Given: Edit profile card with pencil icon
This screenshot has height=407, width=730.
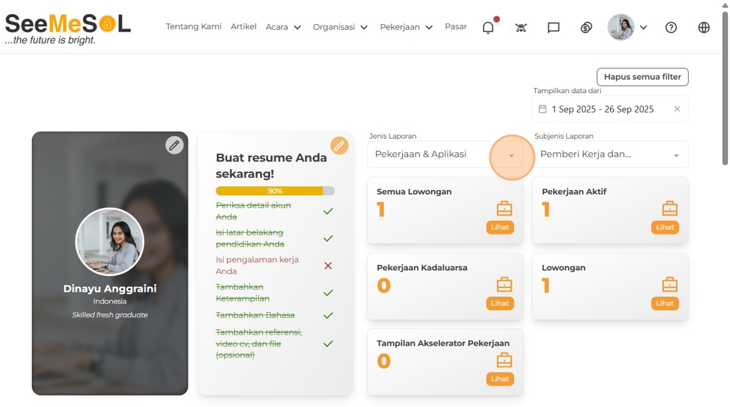Looking at the screenshot, I should 174,145.
